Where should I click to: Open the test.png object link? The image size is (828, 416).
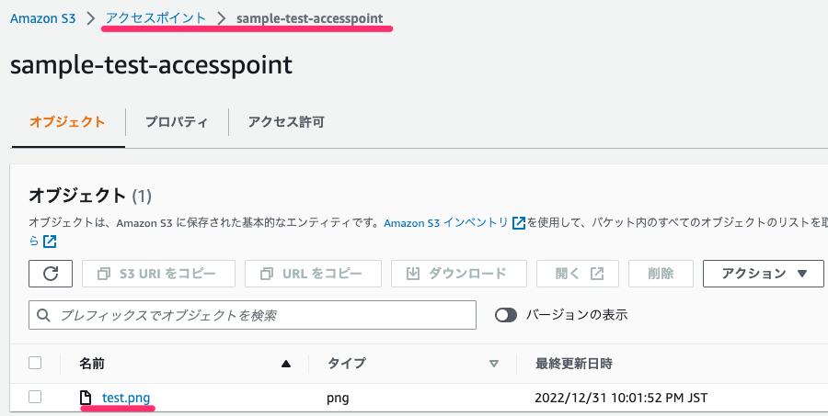(x=126, y=398)
